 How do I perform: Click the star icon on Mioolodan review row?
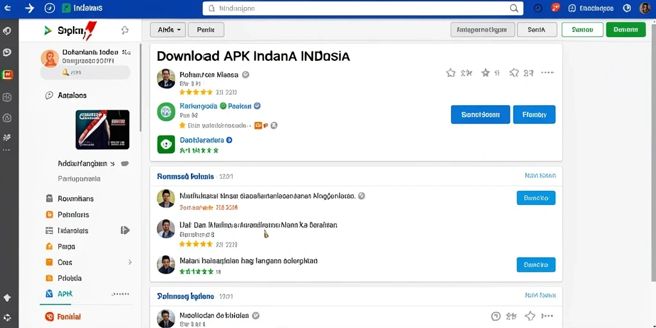pyautogui.click(x=530, y=315)
